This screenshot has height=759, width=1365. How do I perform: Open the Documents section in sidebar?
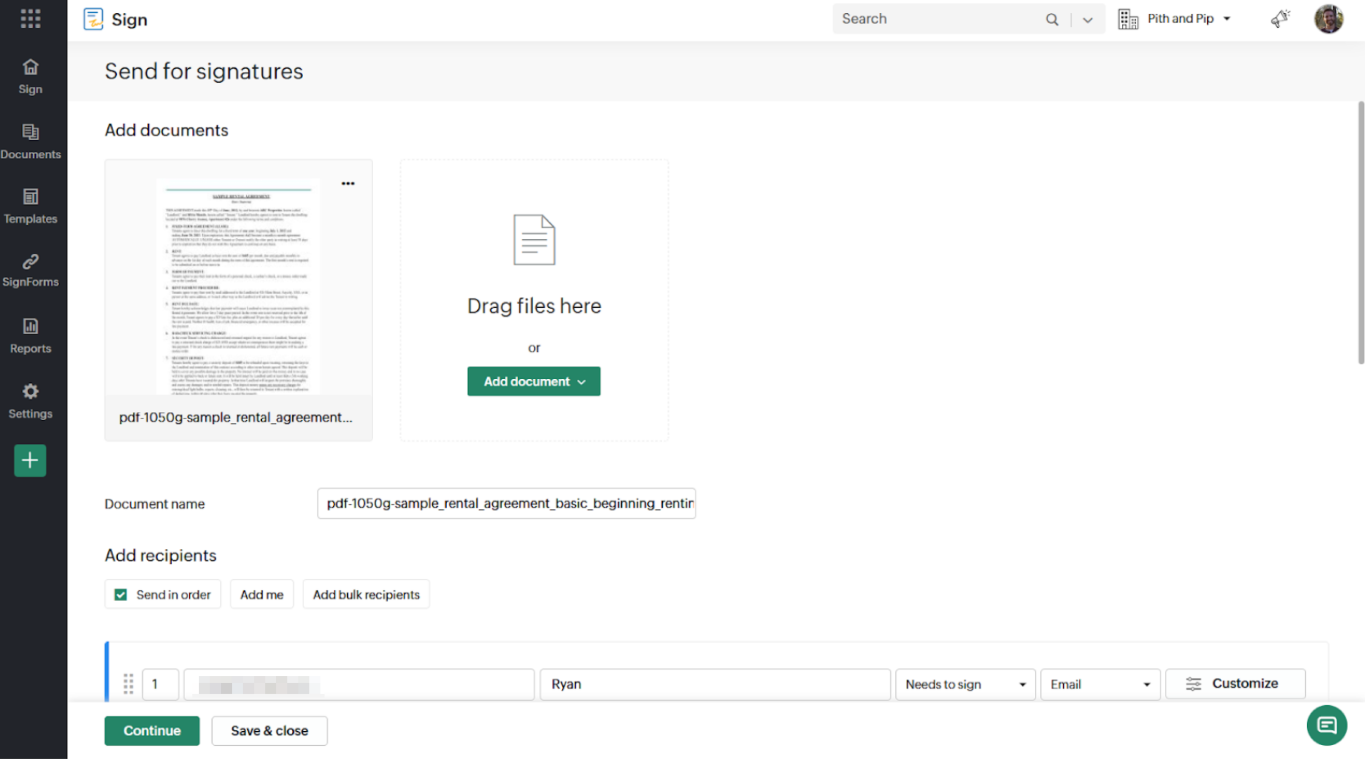30,141
